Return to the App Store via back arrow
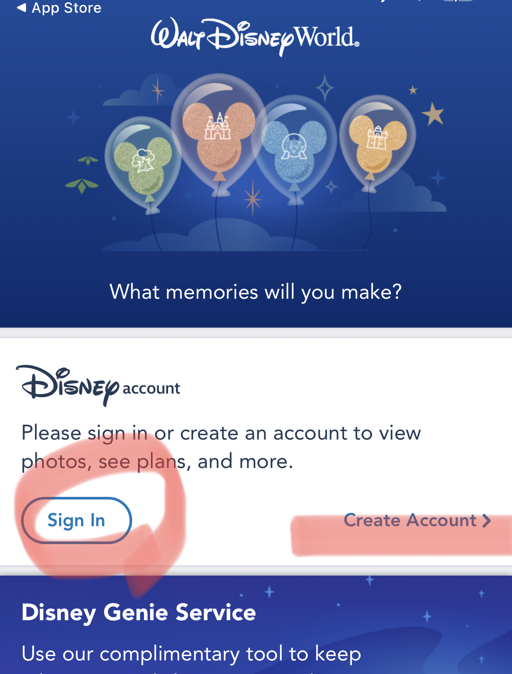Viewport: 512px width, 674px height. 21,7
